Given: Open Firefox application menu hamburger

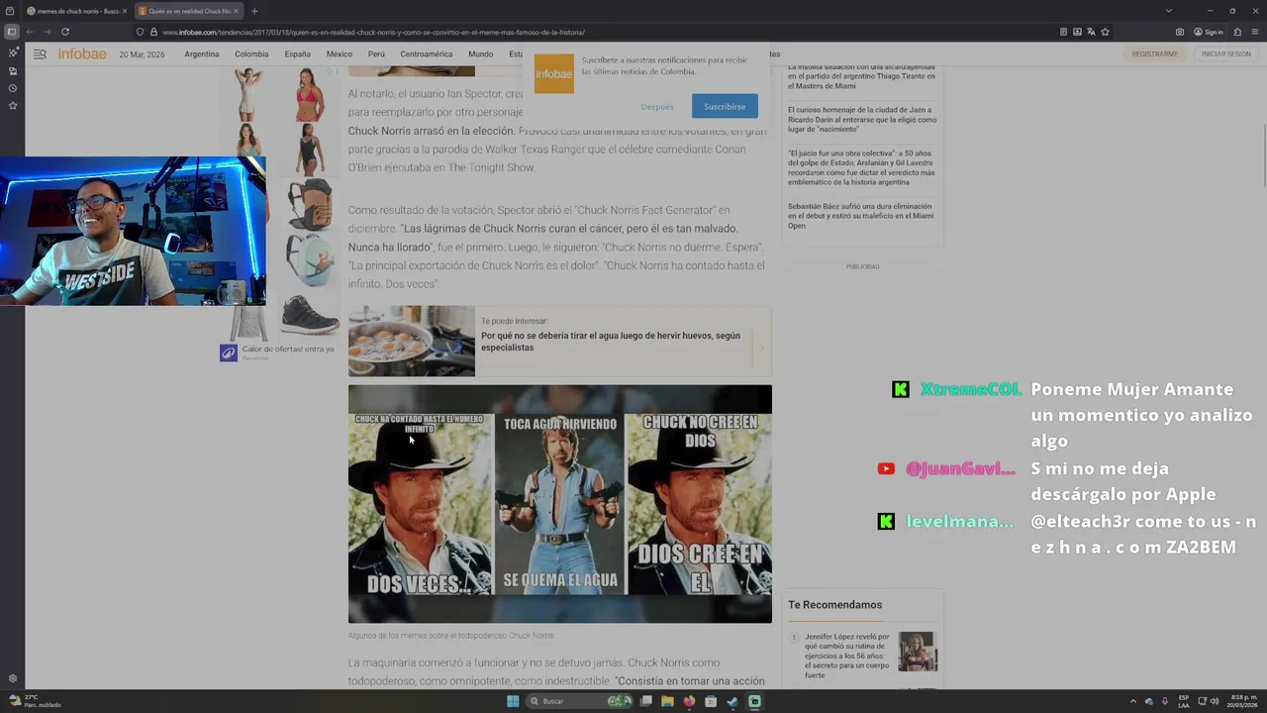Looking at the screenshot, I should pos(1254,32).
